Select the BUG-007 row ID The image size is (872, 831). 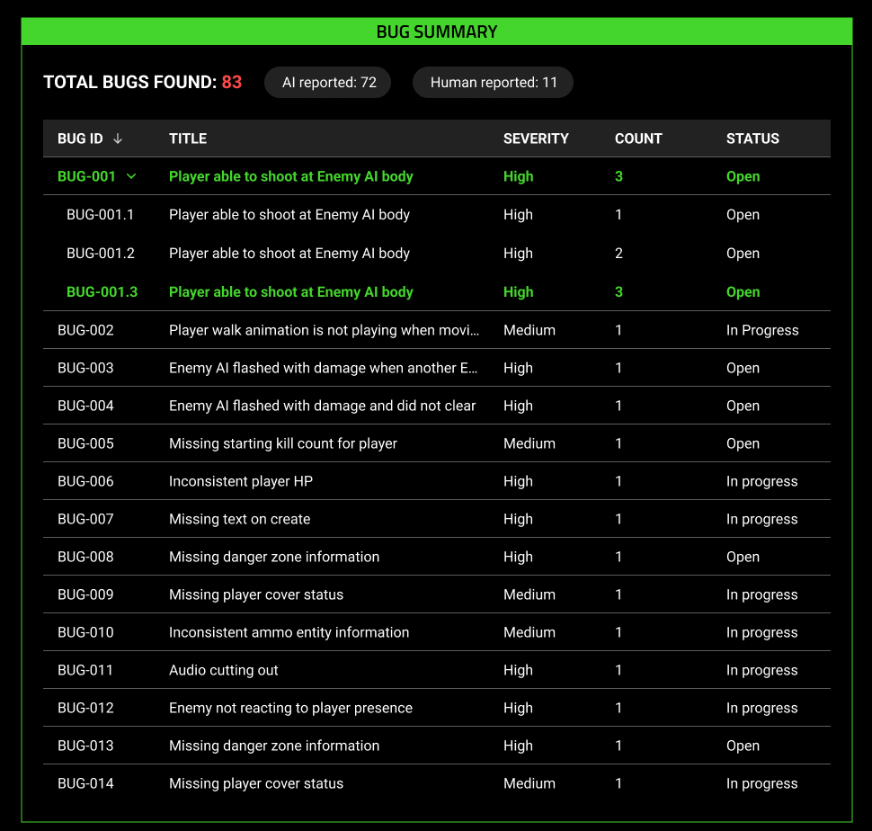coord(85,520)
